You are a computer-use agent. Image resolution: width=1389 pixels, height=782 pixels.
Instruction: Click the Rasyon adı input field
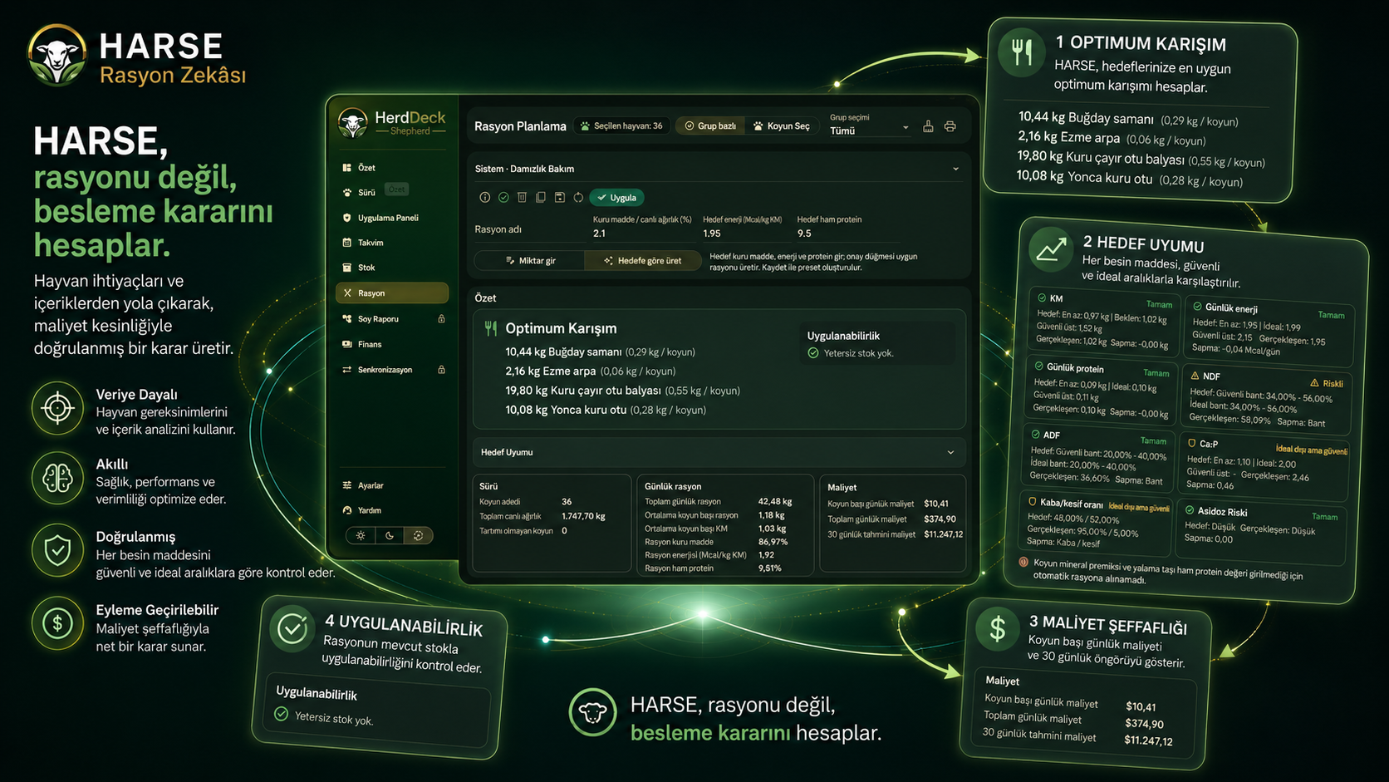528,229
